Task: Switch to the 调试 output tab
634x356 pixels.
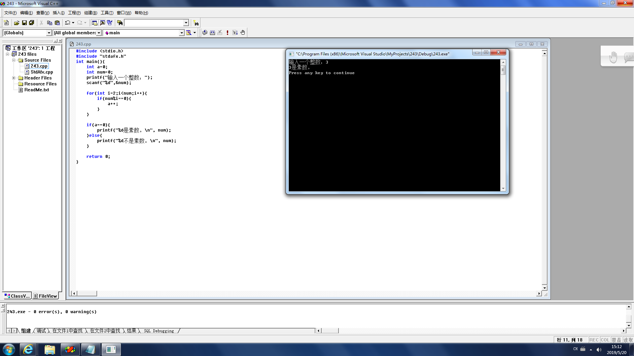Action: coord(41,331)
